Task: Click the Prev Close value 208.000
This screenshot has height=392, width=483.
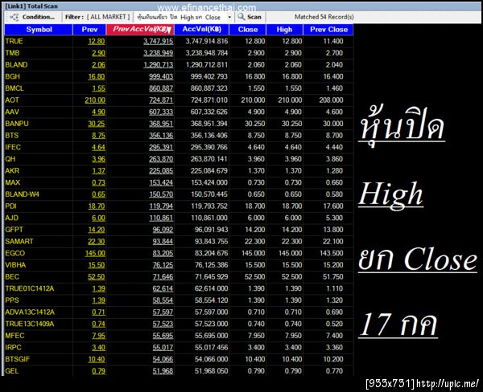Action: coord(331,100)
